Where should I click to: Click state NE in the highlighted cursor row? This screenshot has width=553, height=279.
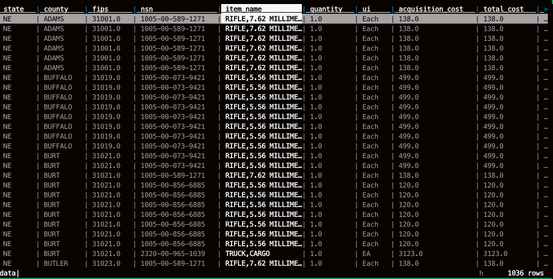tap(7, 18)
